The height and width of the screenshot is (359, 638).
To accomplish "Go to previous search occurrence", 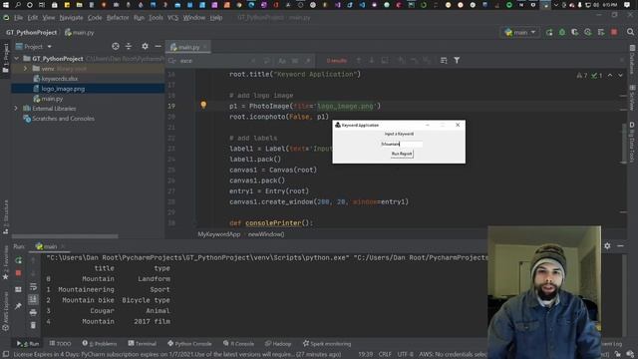I will (359, 60).
